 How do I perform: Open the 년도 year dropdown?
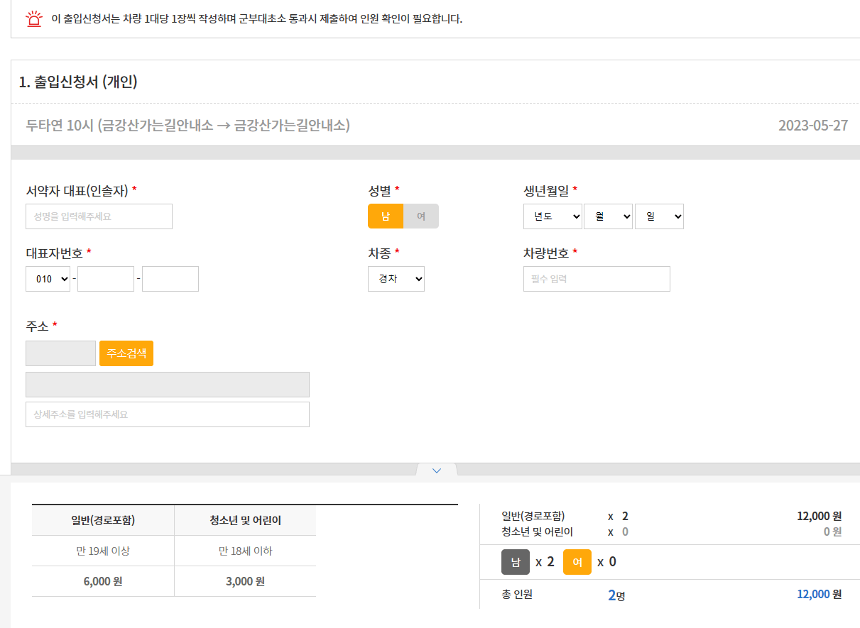[553, 216]
